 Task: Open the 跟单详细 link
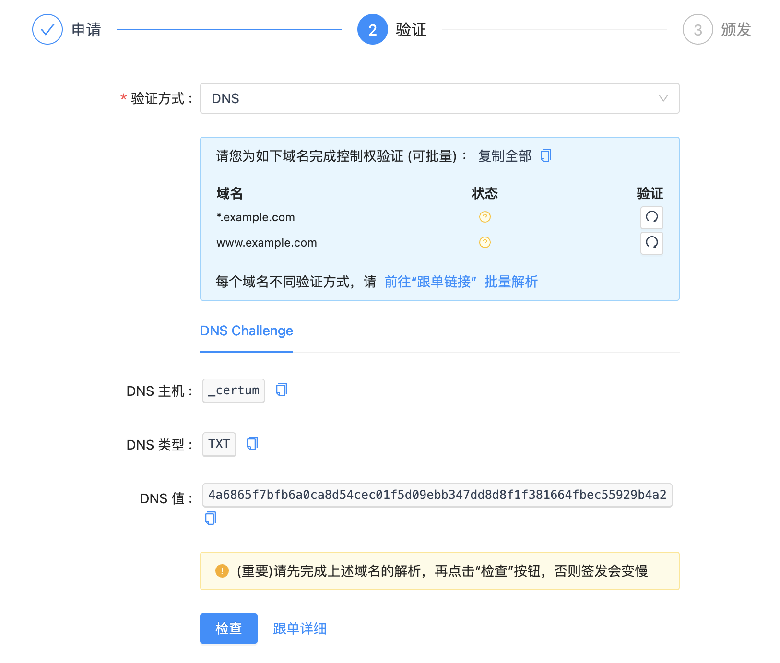click(300, 628)
